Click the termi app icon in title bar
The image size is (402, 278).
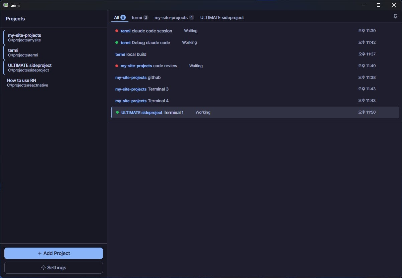[5, 5]
